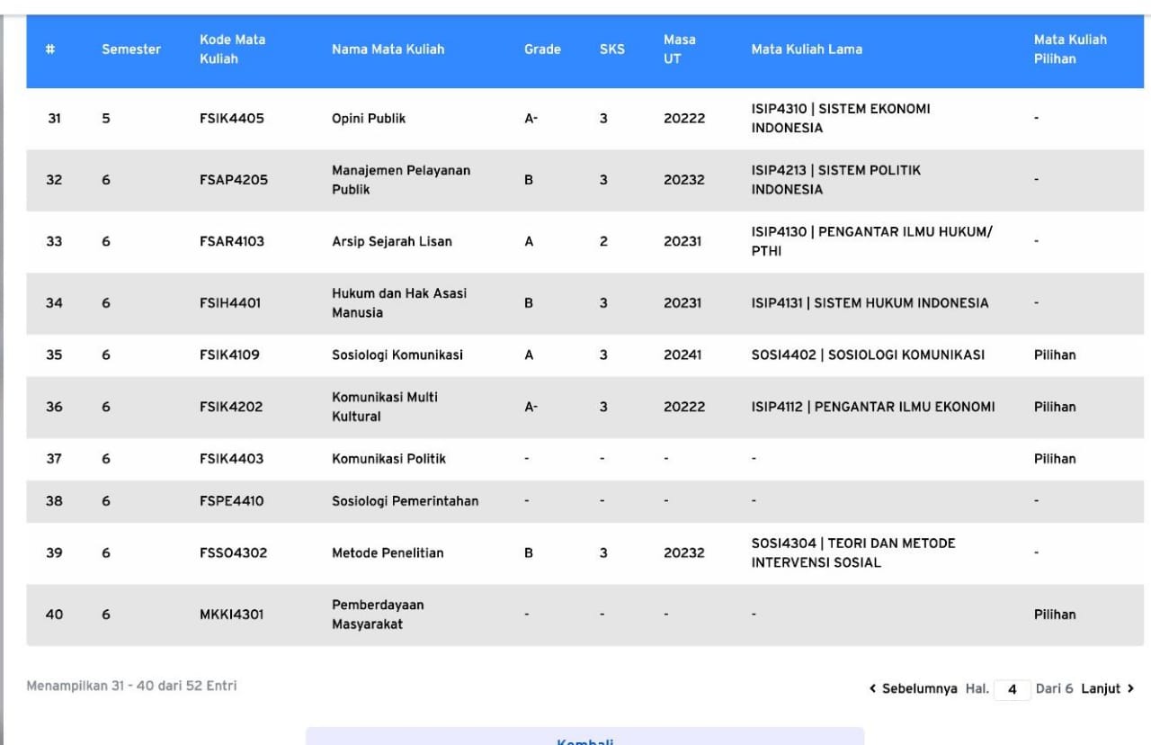Screen dimensions: 1151x745
Task: Click row number 31
Action: click(54, 118)
